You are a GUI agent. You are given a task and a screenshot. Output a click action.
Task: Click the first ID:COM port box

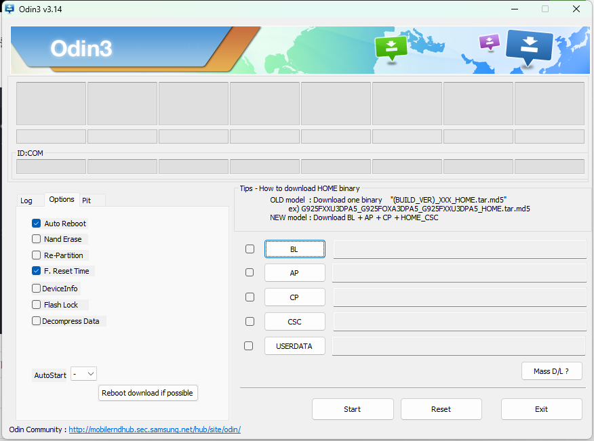[51, 167]
